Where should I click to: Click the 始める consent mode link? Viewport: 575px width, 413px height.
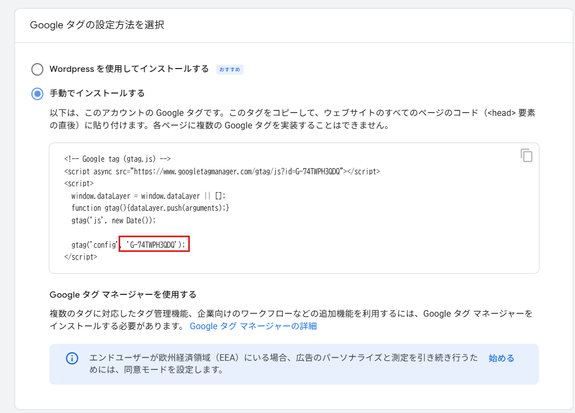tap(502, 358)
